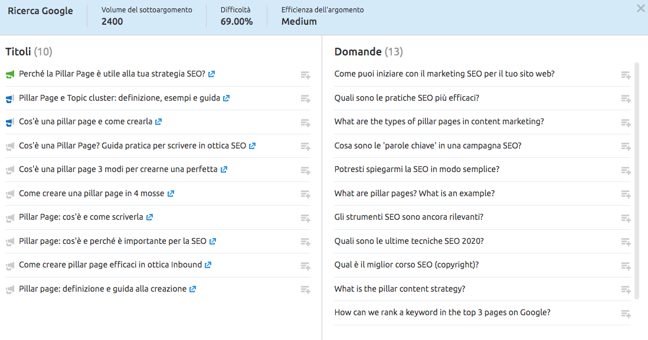Select question 'What are pillar pages? What is an example?'

click(x=414, y=193)
